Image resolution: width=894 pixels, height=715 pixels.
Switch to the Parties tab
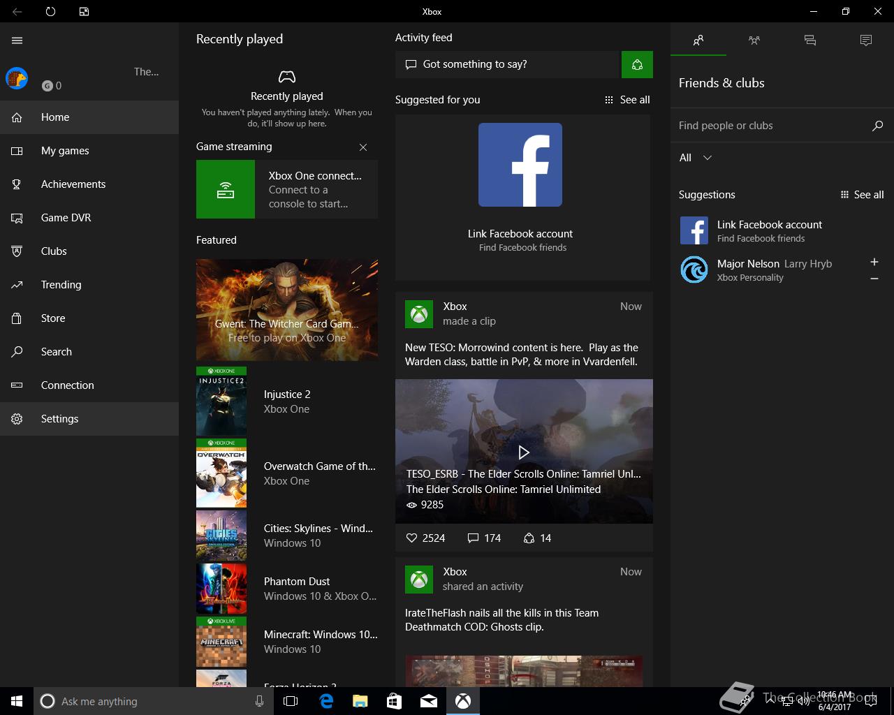[x=754, y=40]
